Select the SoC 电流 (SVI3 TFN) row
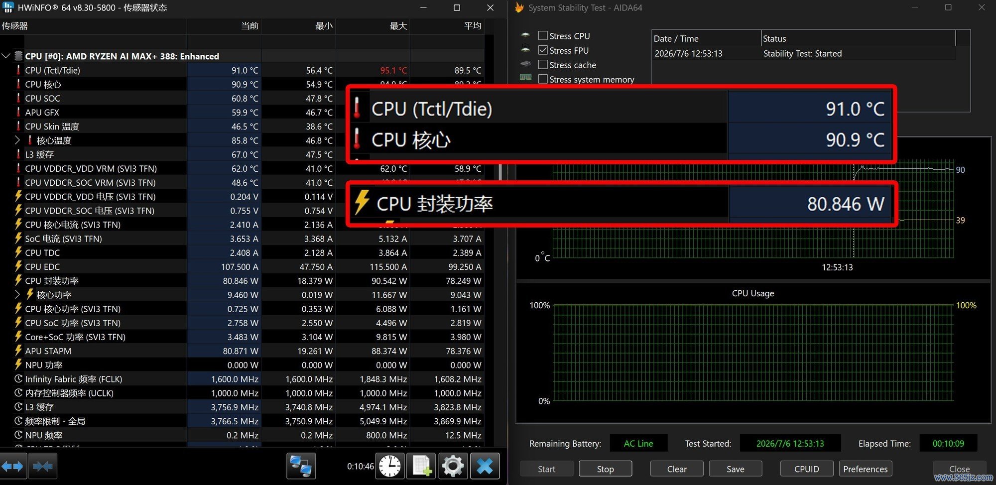Viewport: 996px width, 485px height. (x=242, y=239)
